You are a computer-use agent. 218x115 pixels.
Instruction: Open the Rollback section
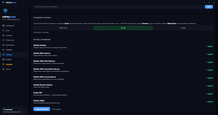14,50
